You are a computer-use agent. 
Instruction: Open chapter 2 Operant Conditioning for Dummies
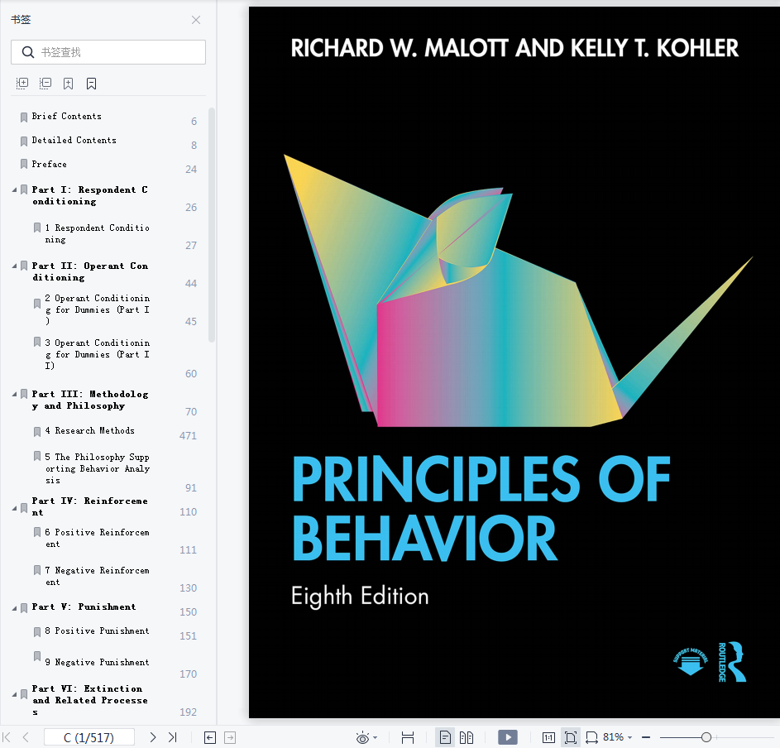click(97, 309)
